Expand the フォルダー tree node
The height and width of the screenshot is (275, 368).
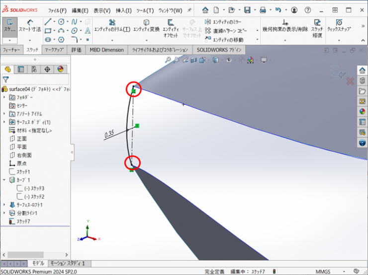[x=4, y=97]
